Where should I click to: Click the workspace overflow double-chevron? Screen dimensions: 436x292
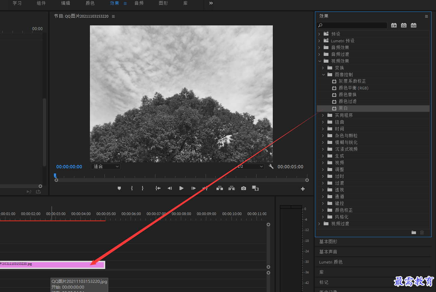click(211, 3)
